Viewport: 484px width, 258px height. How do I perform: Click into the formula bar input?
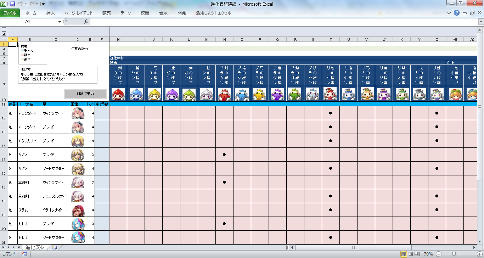[283, 22]
